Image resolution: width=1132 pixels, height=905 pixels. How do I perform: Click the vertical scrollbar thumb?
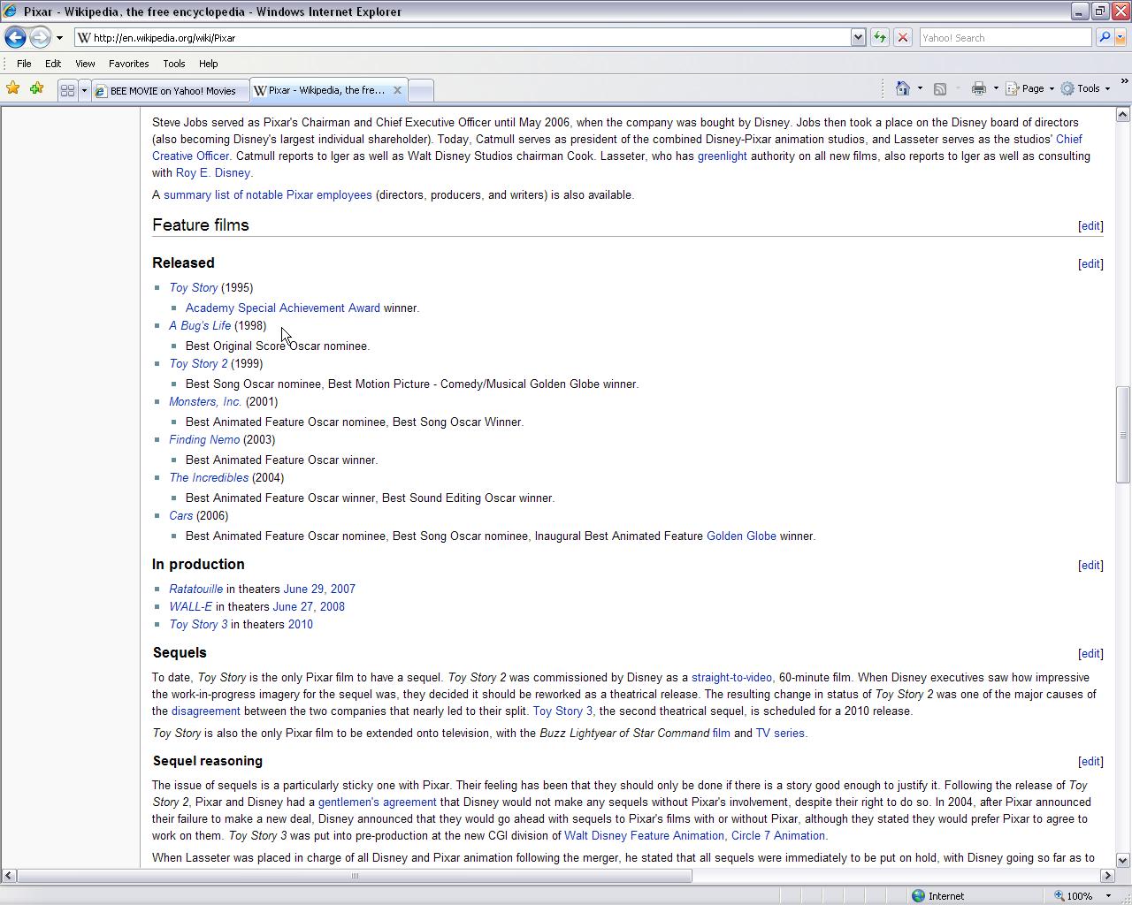click(x=1123, y=435)
